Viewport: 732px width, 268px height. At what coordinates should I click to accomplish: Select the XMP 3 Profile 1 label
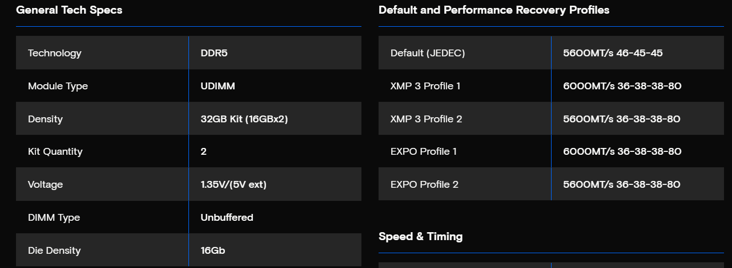425,86
